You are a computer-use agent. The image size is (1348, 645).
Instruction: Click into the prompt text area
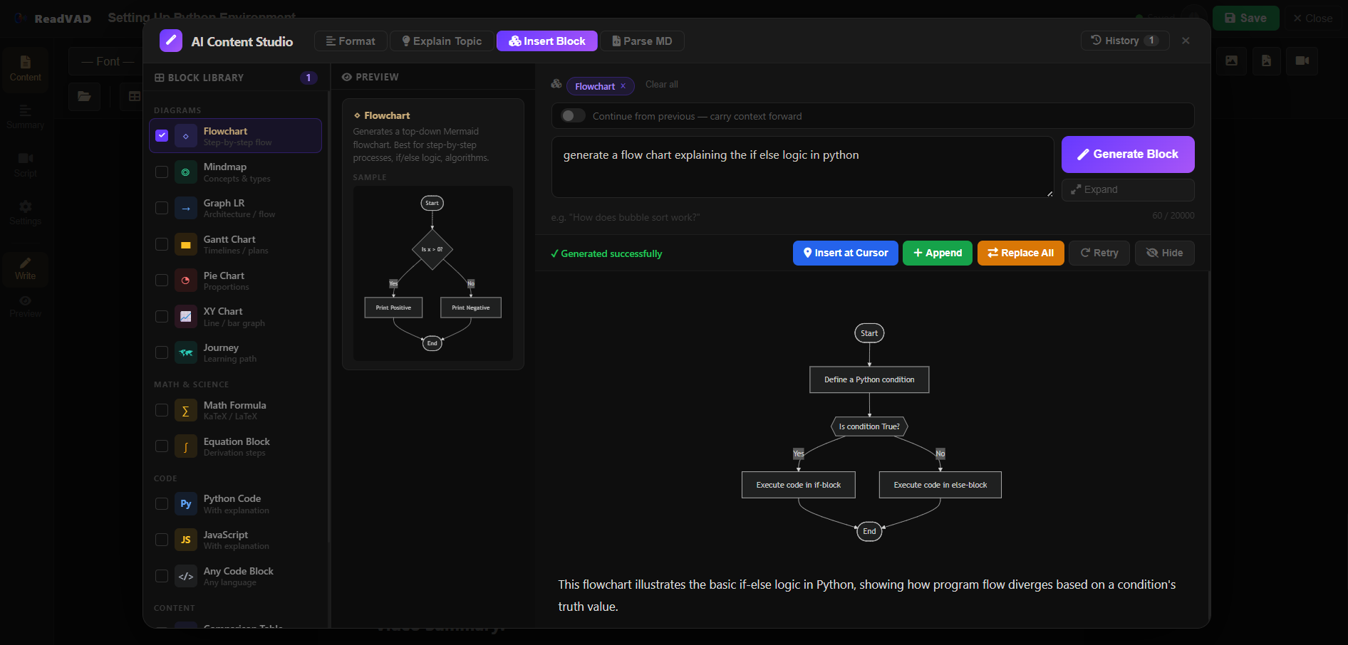tap(802, 167)
